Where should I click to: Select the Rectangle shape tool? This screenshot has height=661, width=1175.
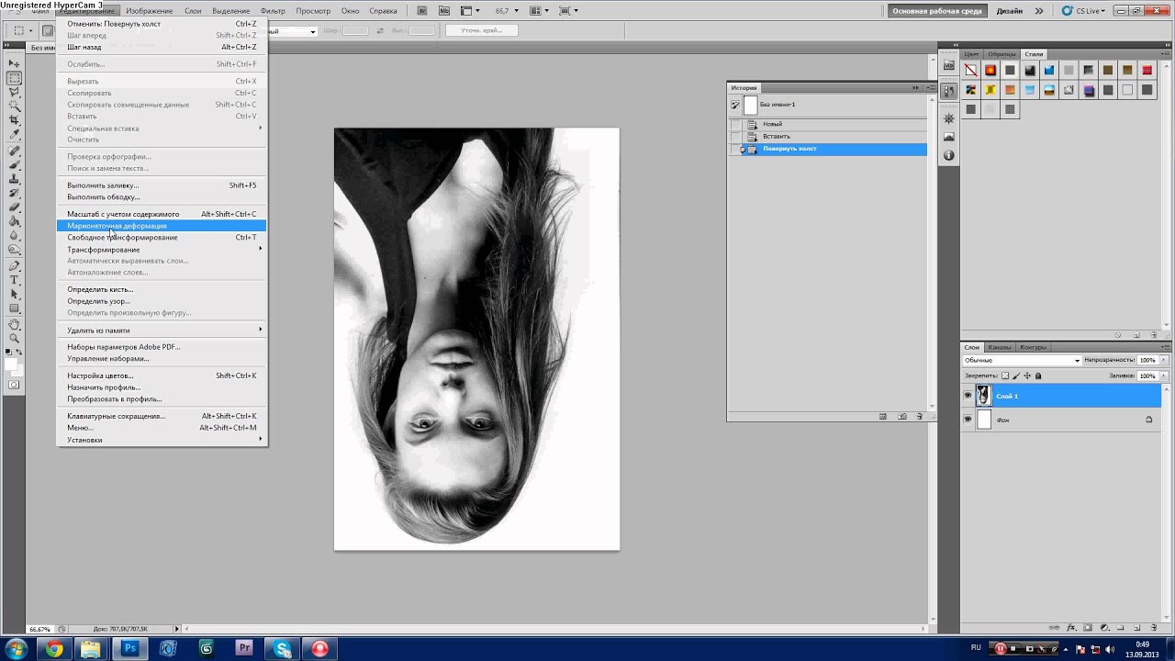pos(14,308)
